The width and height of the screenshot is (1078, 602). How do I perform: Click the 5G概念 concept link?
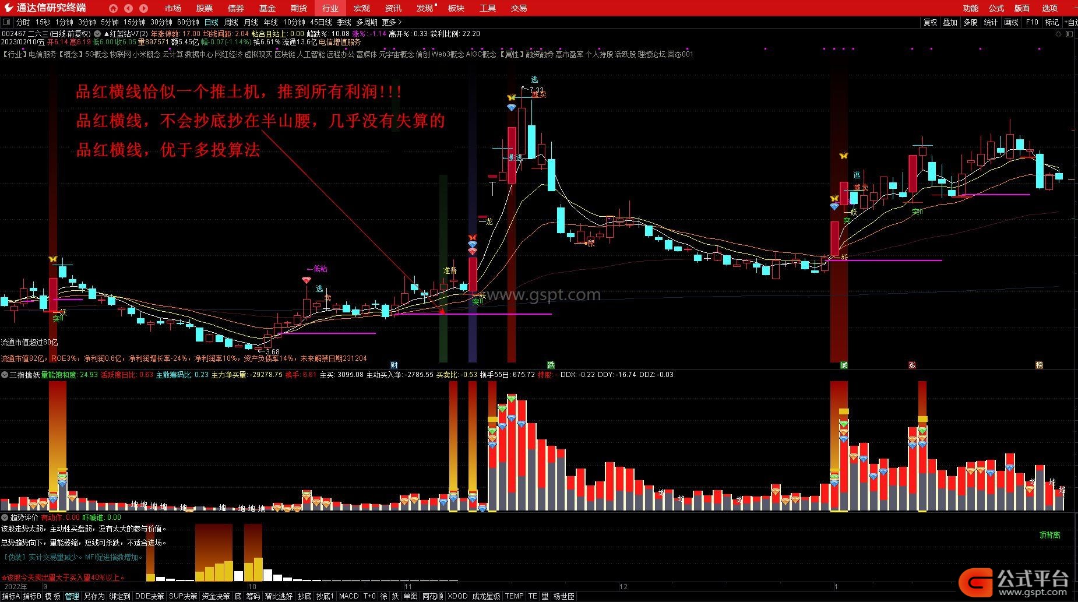[96, 54]
